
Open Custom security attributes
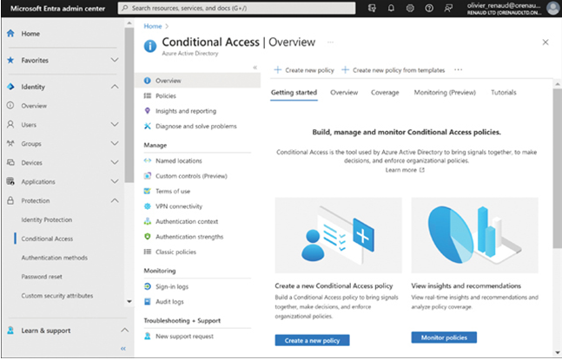pyautogui.click(x=57, y=296)
